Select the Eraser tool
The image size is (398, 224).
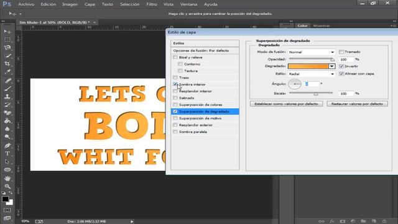(7, 113)
